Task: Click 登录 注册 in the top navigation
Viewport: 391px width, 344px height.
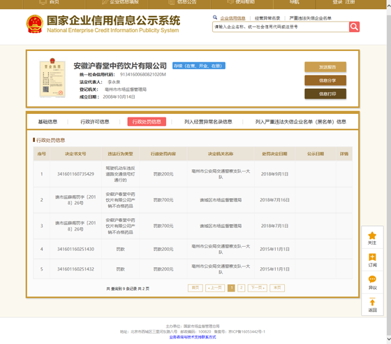Action: tap(344, 2)
